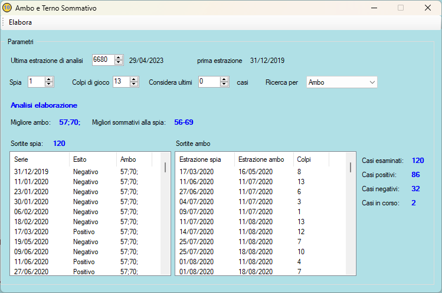Click the Sortite spia count 120
This screenshot has height=293, width=442.
coord(59,144)
